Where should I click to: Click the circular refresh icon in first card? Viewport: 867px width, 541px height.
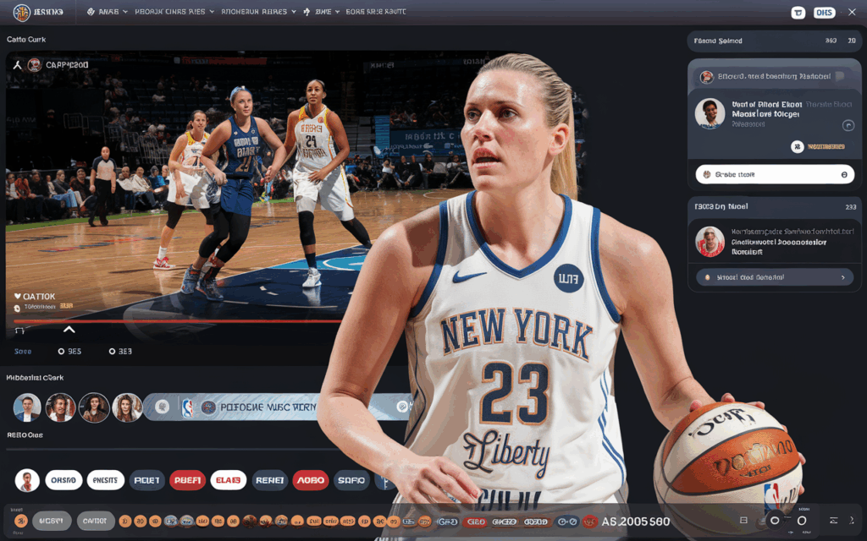[x=848, y=126]
